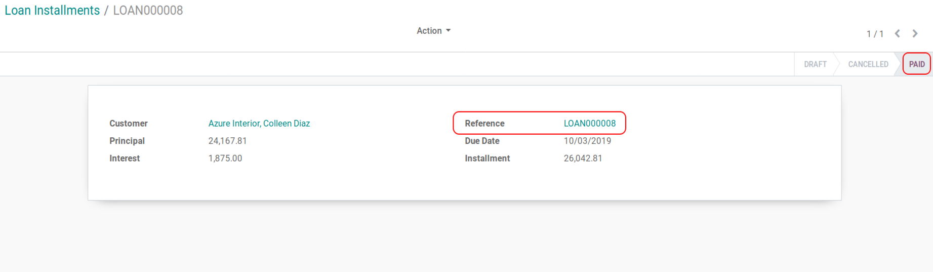Click the Due Date value 10/03/2019
This screenshot has height=272, width=933.
(x=587, y=141)
